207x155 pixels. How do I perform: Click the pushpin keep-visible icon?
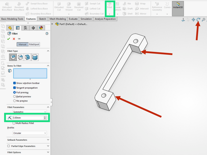[19, 39]
